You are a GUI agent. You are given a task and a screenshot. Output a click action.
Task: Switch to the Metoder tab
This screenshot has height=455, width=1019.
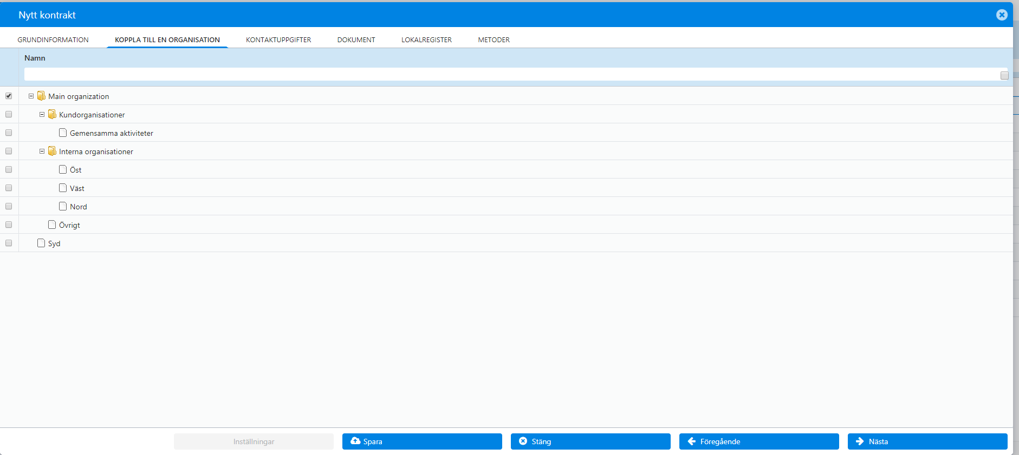[x=494, y=39]
